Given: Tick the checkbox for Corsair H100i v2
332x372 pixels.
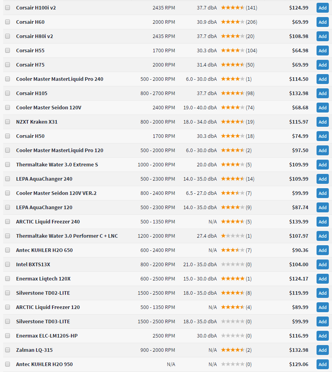Looking at the screenshot, I should [8, 8].
